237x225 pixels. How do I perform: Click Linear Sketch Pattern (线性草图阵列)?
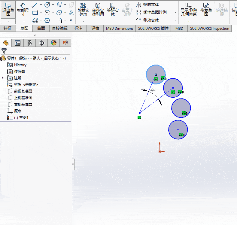(x=151, y=12)
